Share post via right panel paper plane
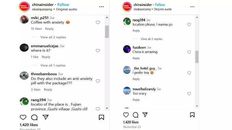The width and height of the screenshot is (232, 130). (x=145, y=114)
